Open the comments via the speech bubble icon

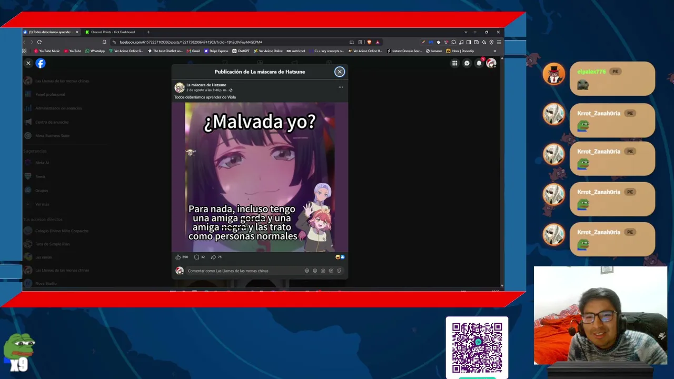[x=196, y=257]
